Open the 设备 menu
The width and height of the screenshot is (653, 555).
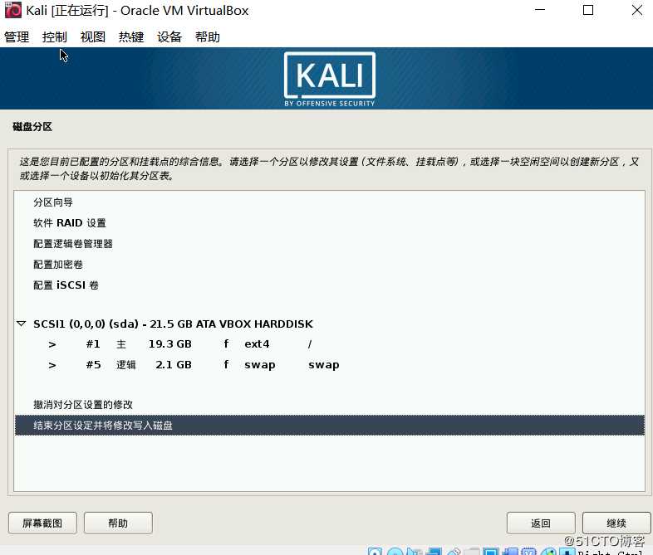point(169,37)
